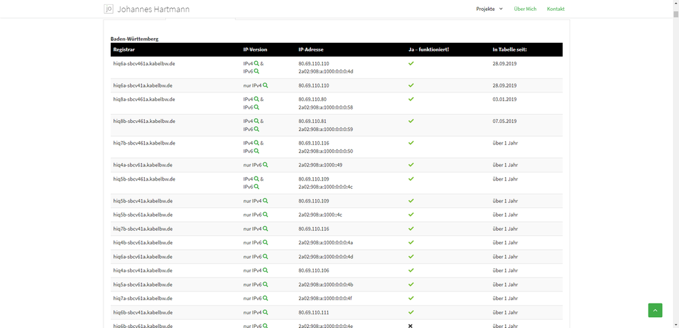
Task: Click the magnifier in hiq4a-sbcv61a row
Action: click(265, 164)
